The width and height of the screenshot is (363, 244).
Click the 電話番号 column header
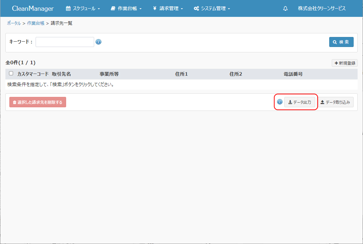coord(293,74)
